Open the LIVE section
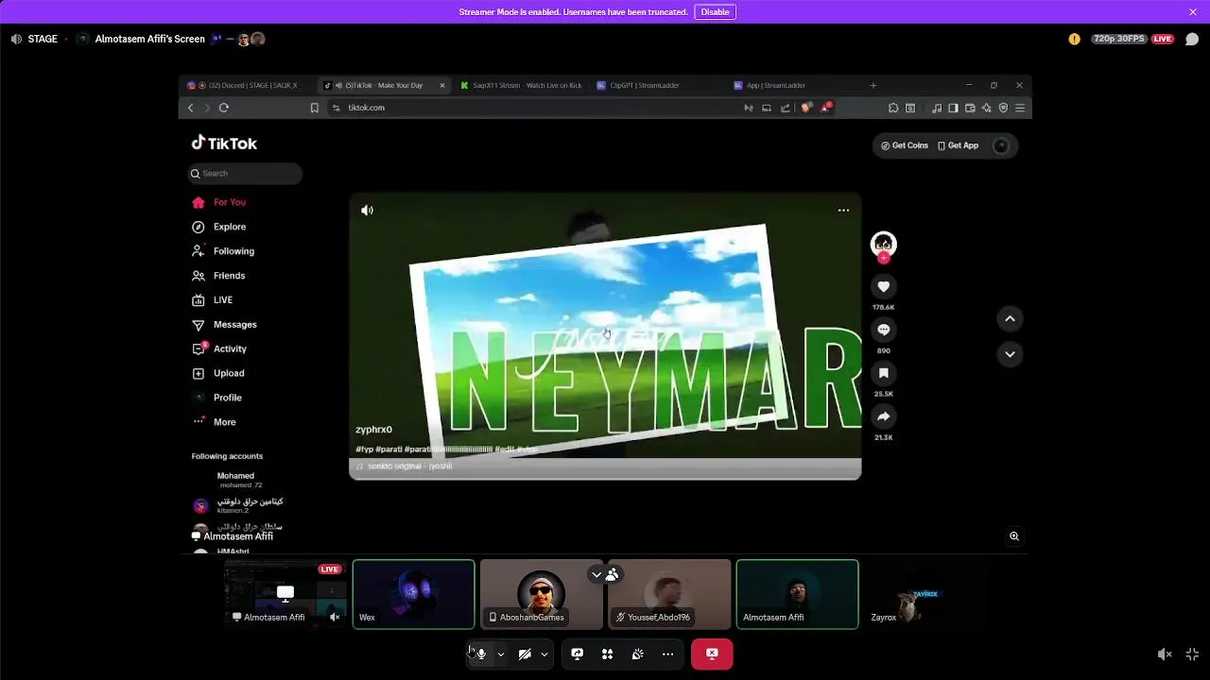The height and width of the screenshot is (680, 1210). coord(212,300)
